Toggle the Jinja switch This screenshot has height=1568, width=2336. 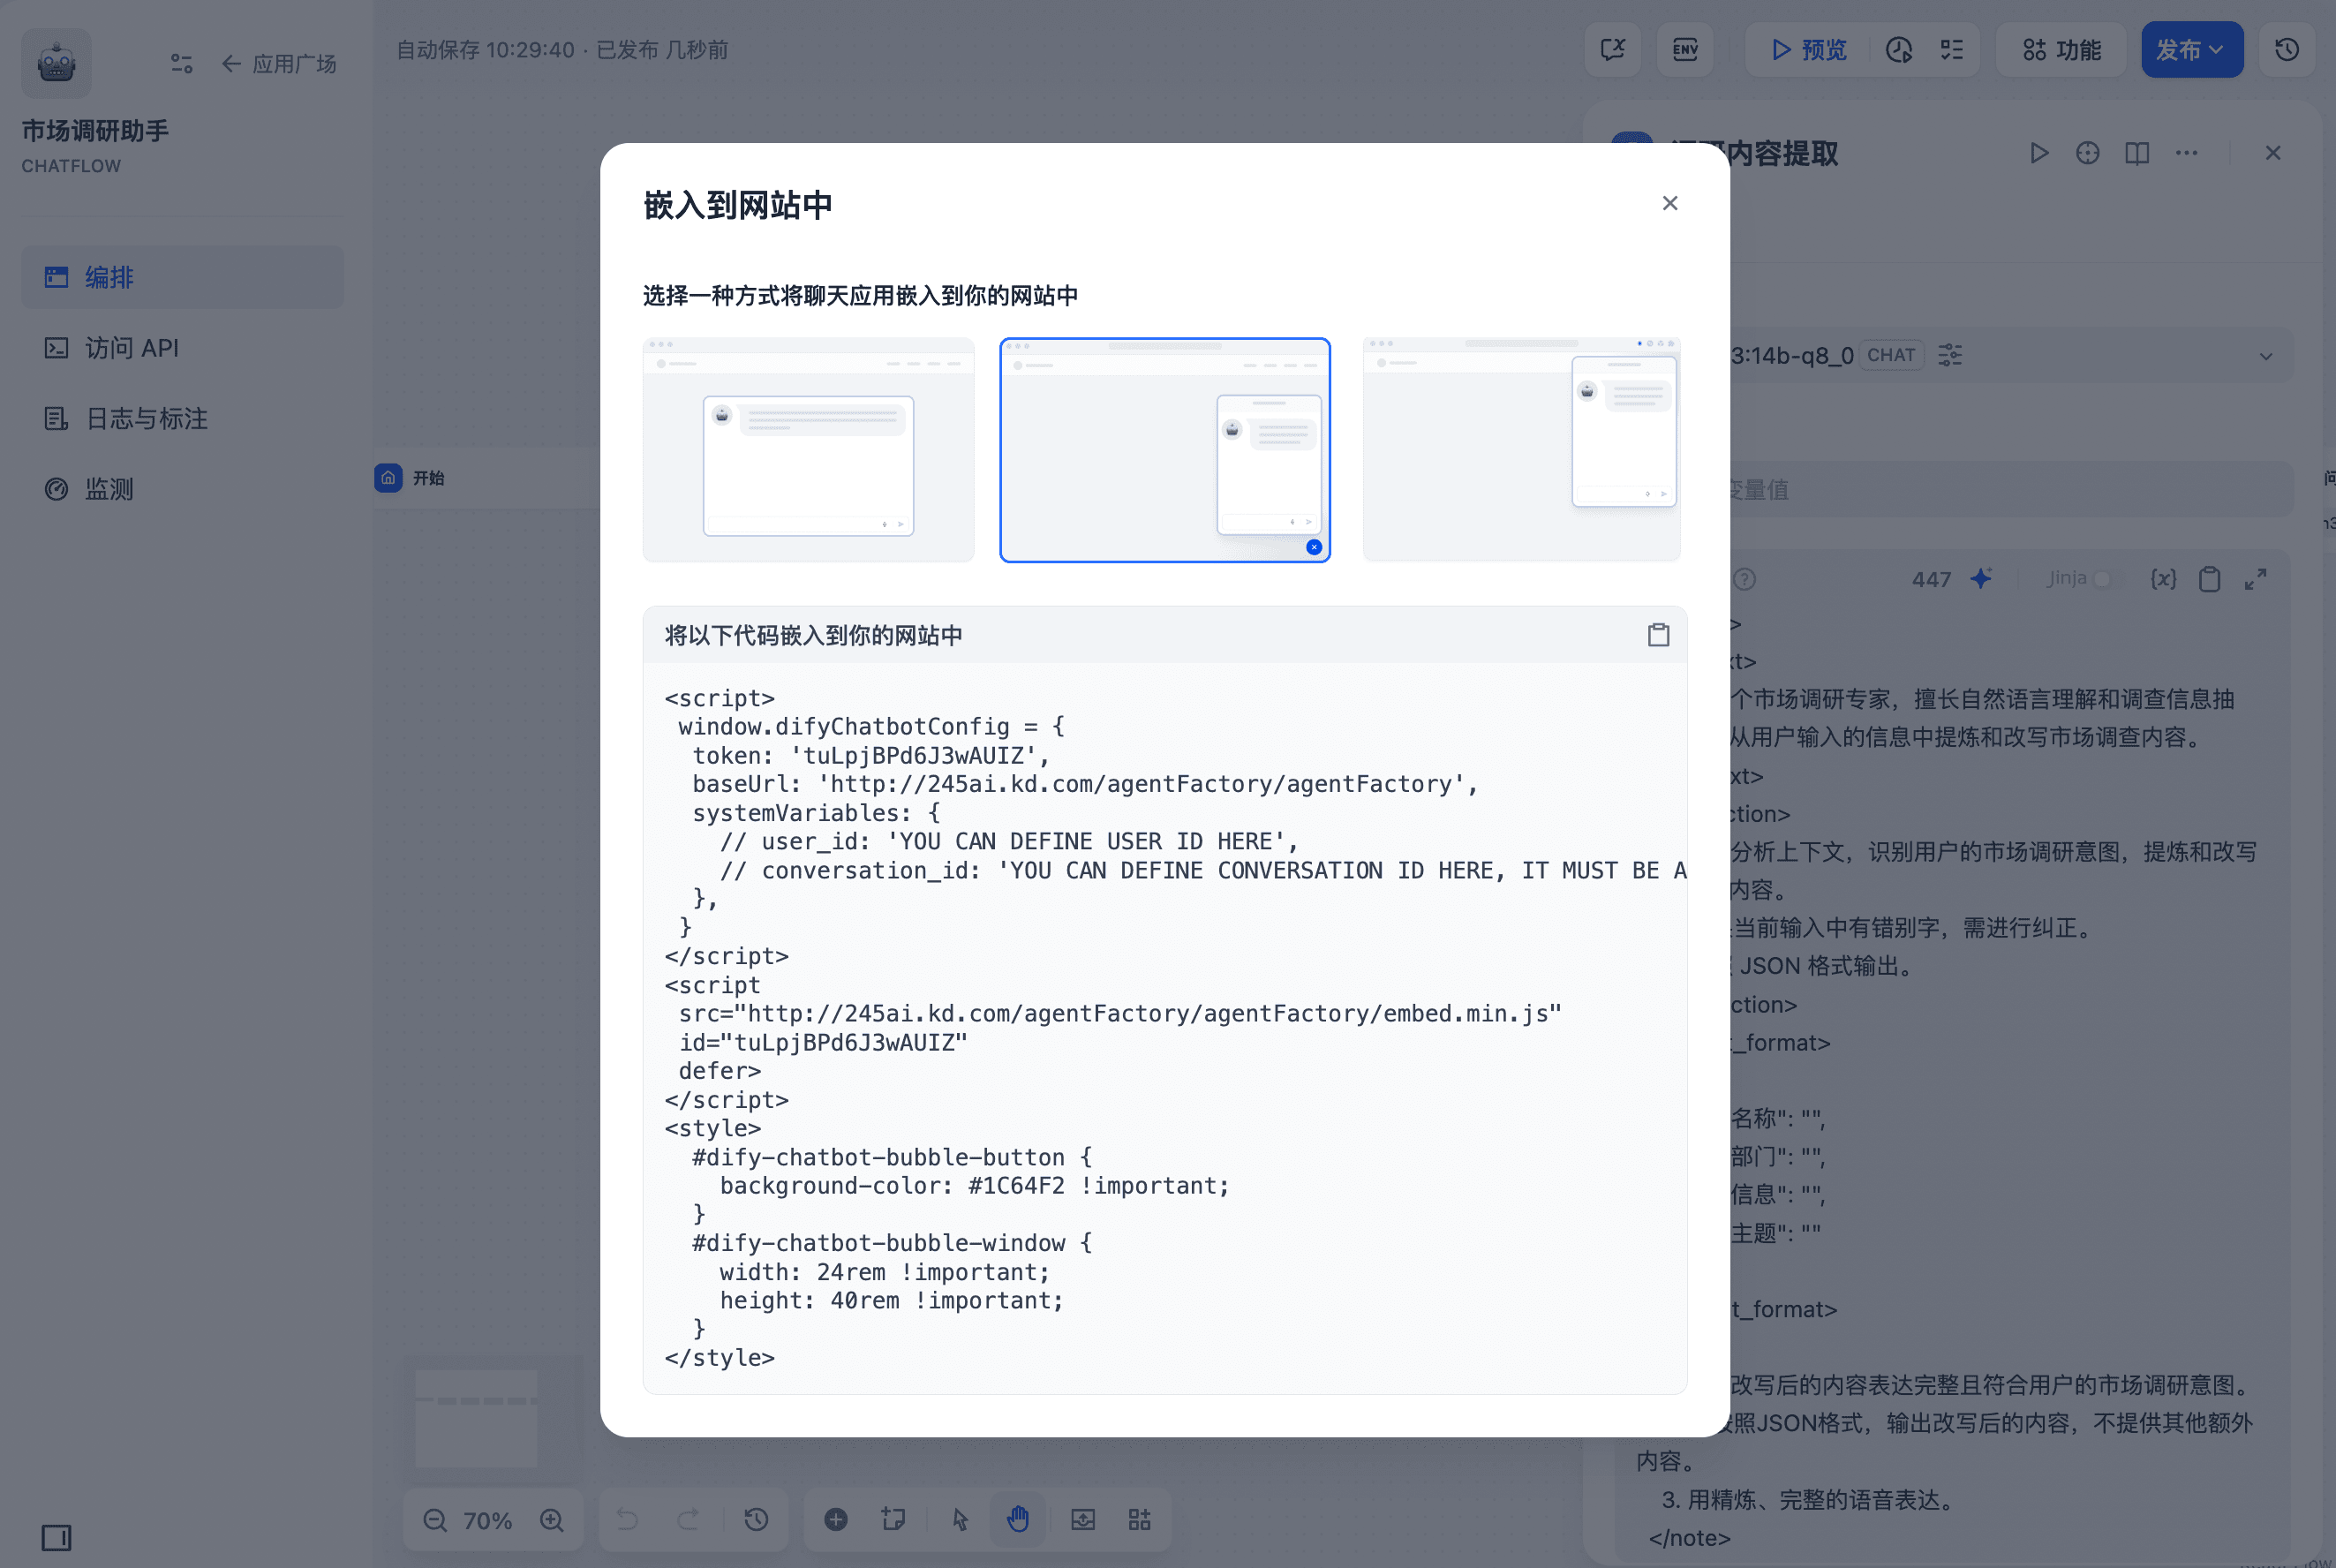click(2107, 579)
